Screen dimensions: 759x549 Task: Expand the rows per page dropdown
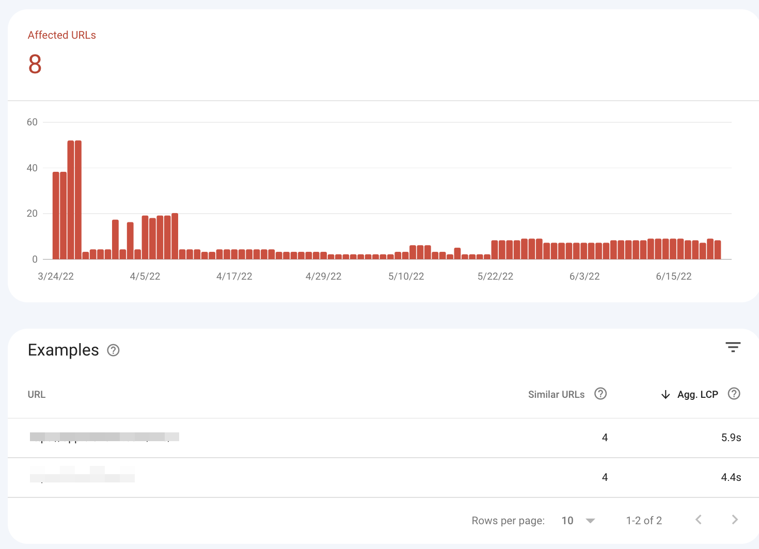(x=590, y=521)
